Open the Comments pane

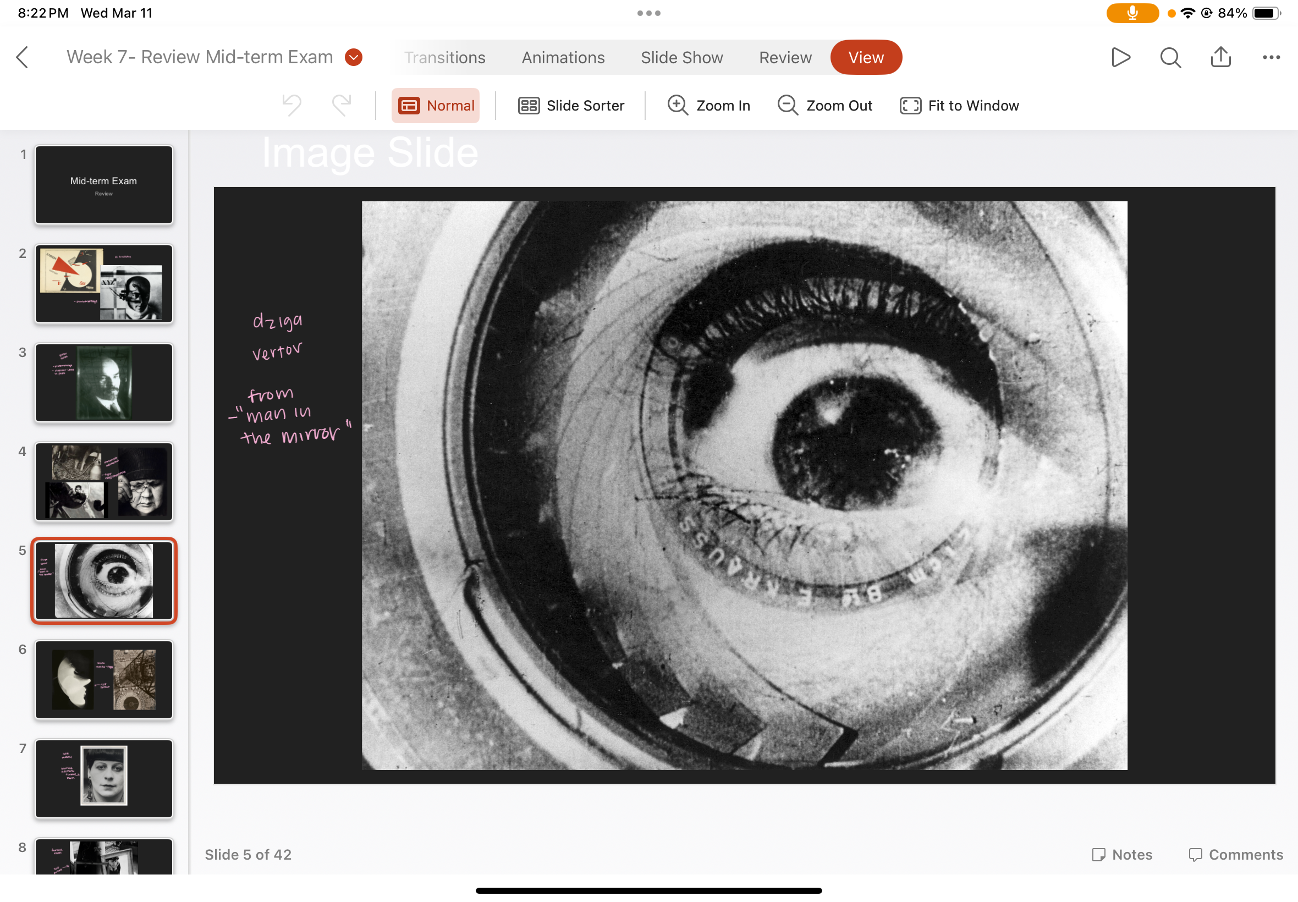tap(1235, 854)
